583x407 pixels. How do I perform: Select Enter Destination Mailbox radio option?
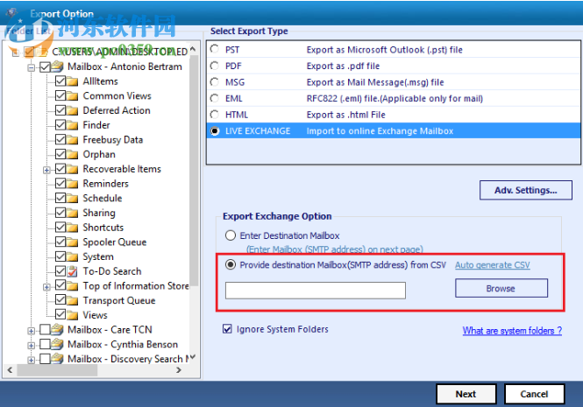[231, 235]
